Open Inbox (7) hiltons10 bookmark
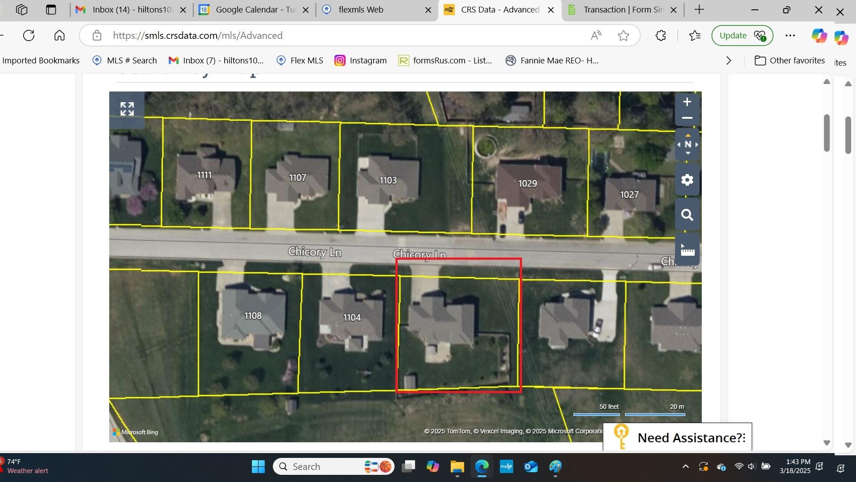Viewport: 856px width, 482px height. 216,61
